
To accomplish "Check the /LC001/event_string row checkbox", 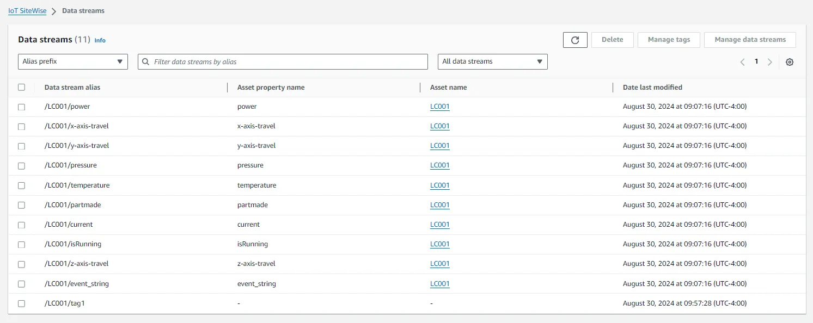I will point(21,284).
